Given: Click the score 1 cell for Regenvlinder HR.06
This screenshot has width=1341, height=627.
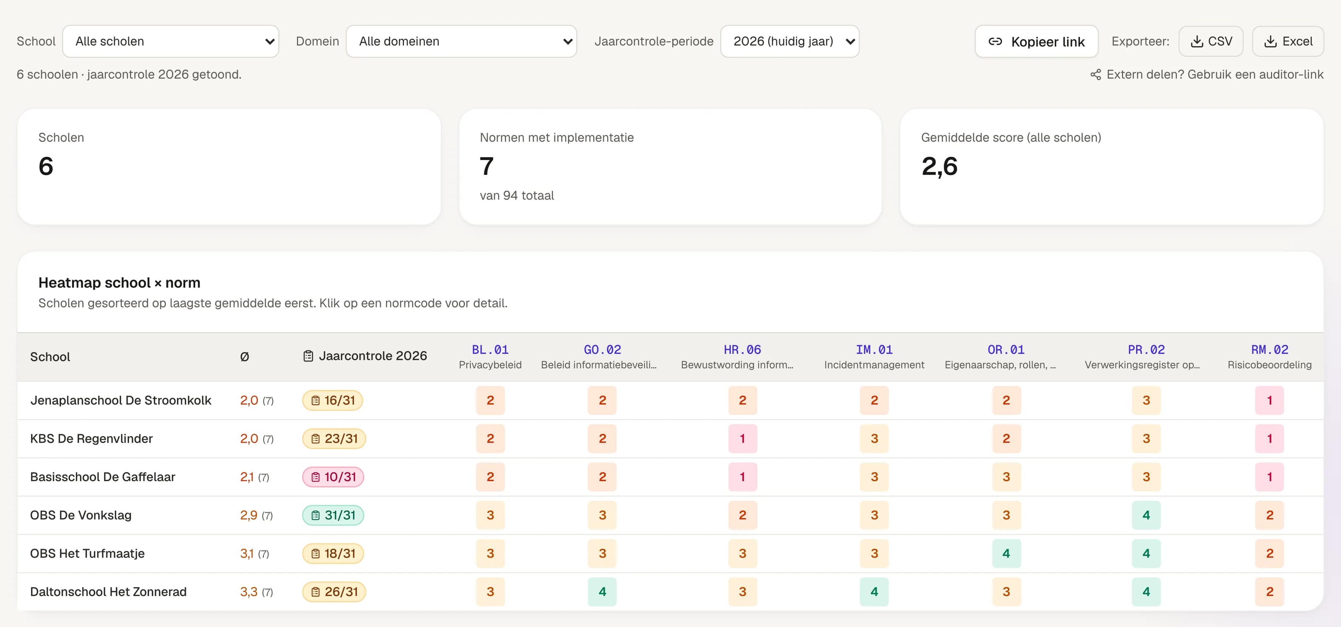Looking at the screenshot, I should (x=742, y=439).
